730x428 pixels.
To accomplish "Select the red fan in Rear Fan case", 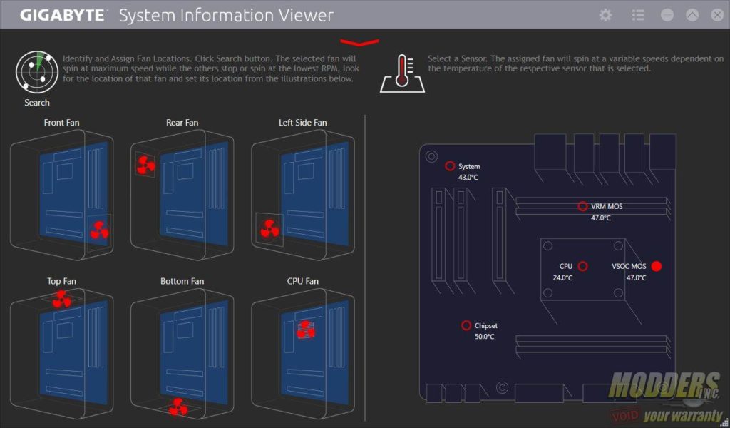I will 145,165.
